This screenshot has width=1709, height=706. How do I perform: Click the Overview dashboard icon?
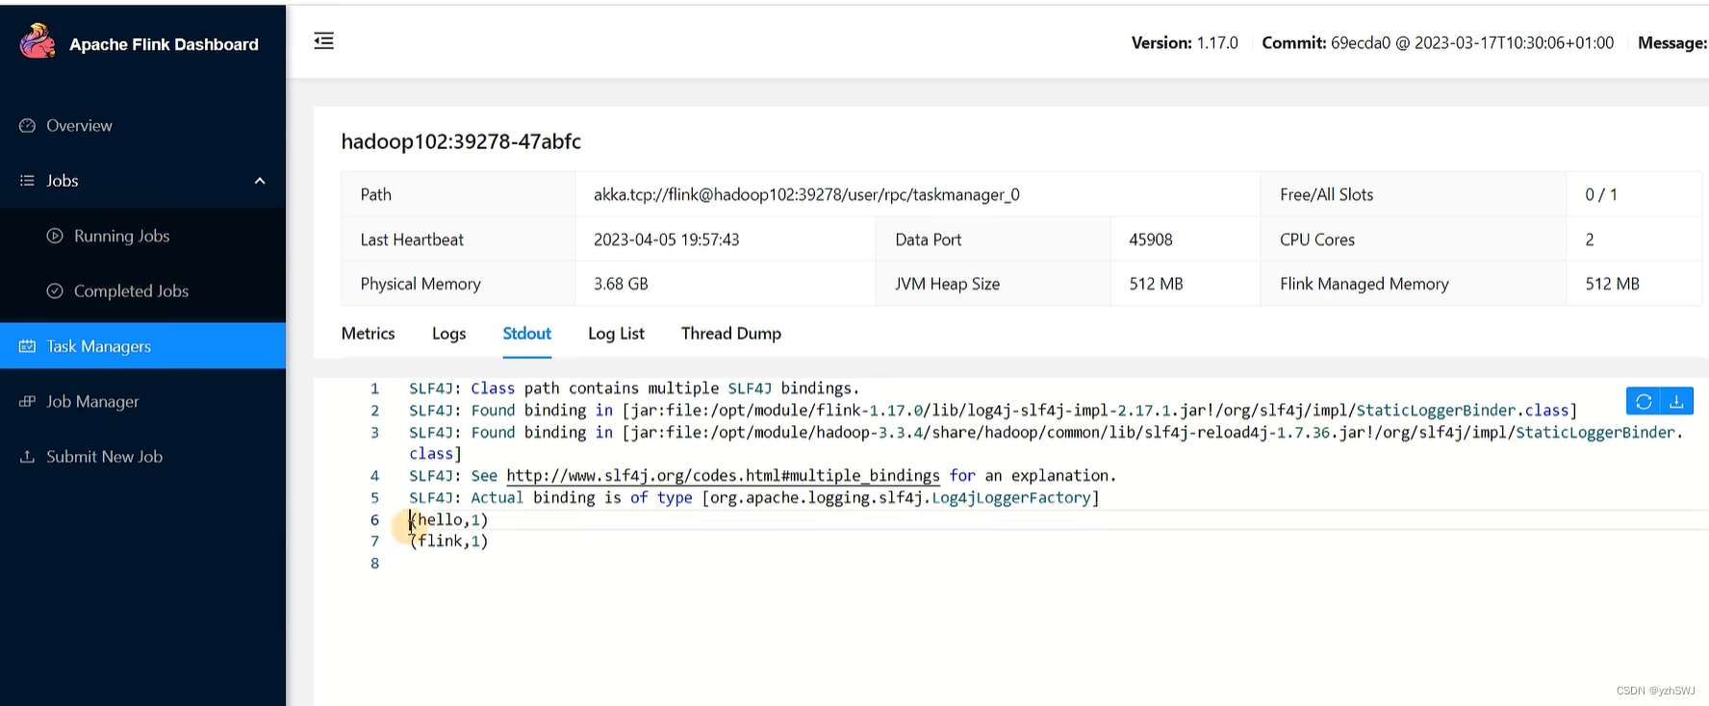tap(27, 126)
